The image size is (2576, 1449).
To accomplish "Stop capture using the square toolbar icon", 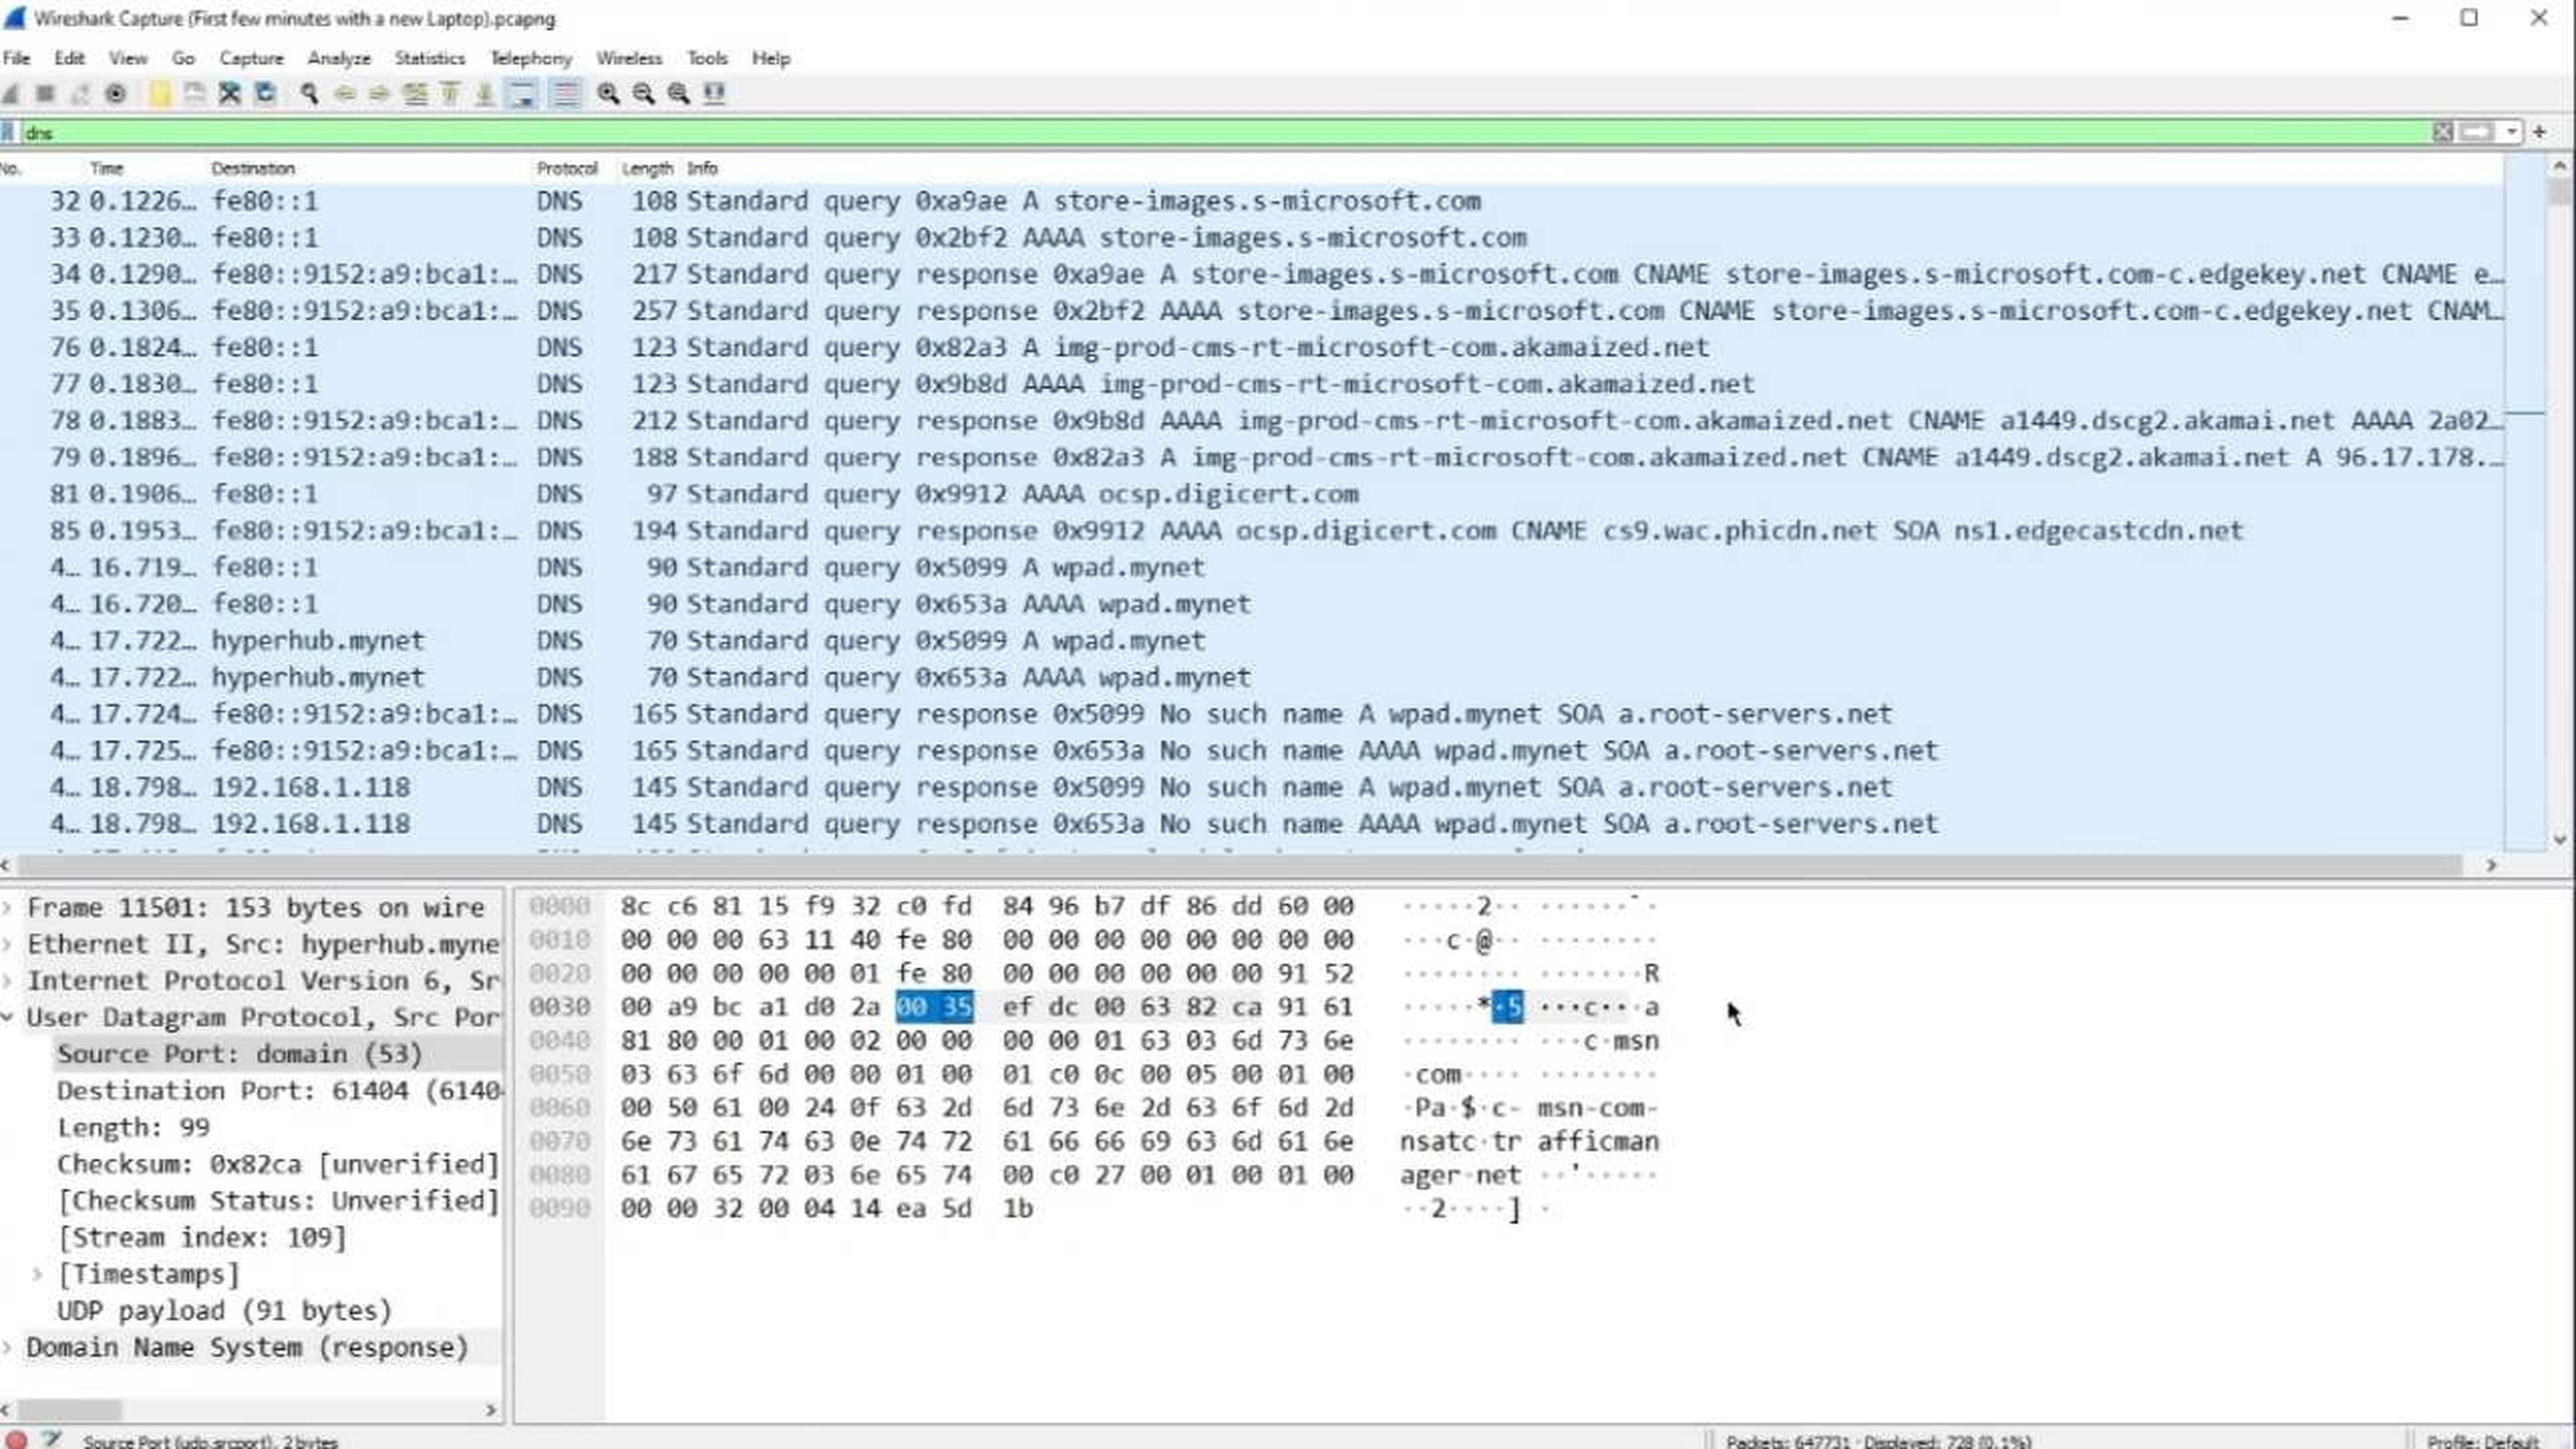I will click(x=45, y=93).
